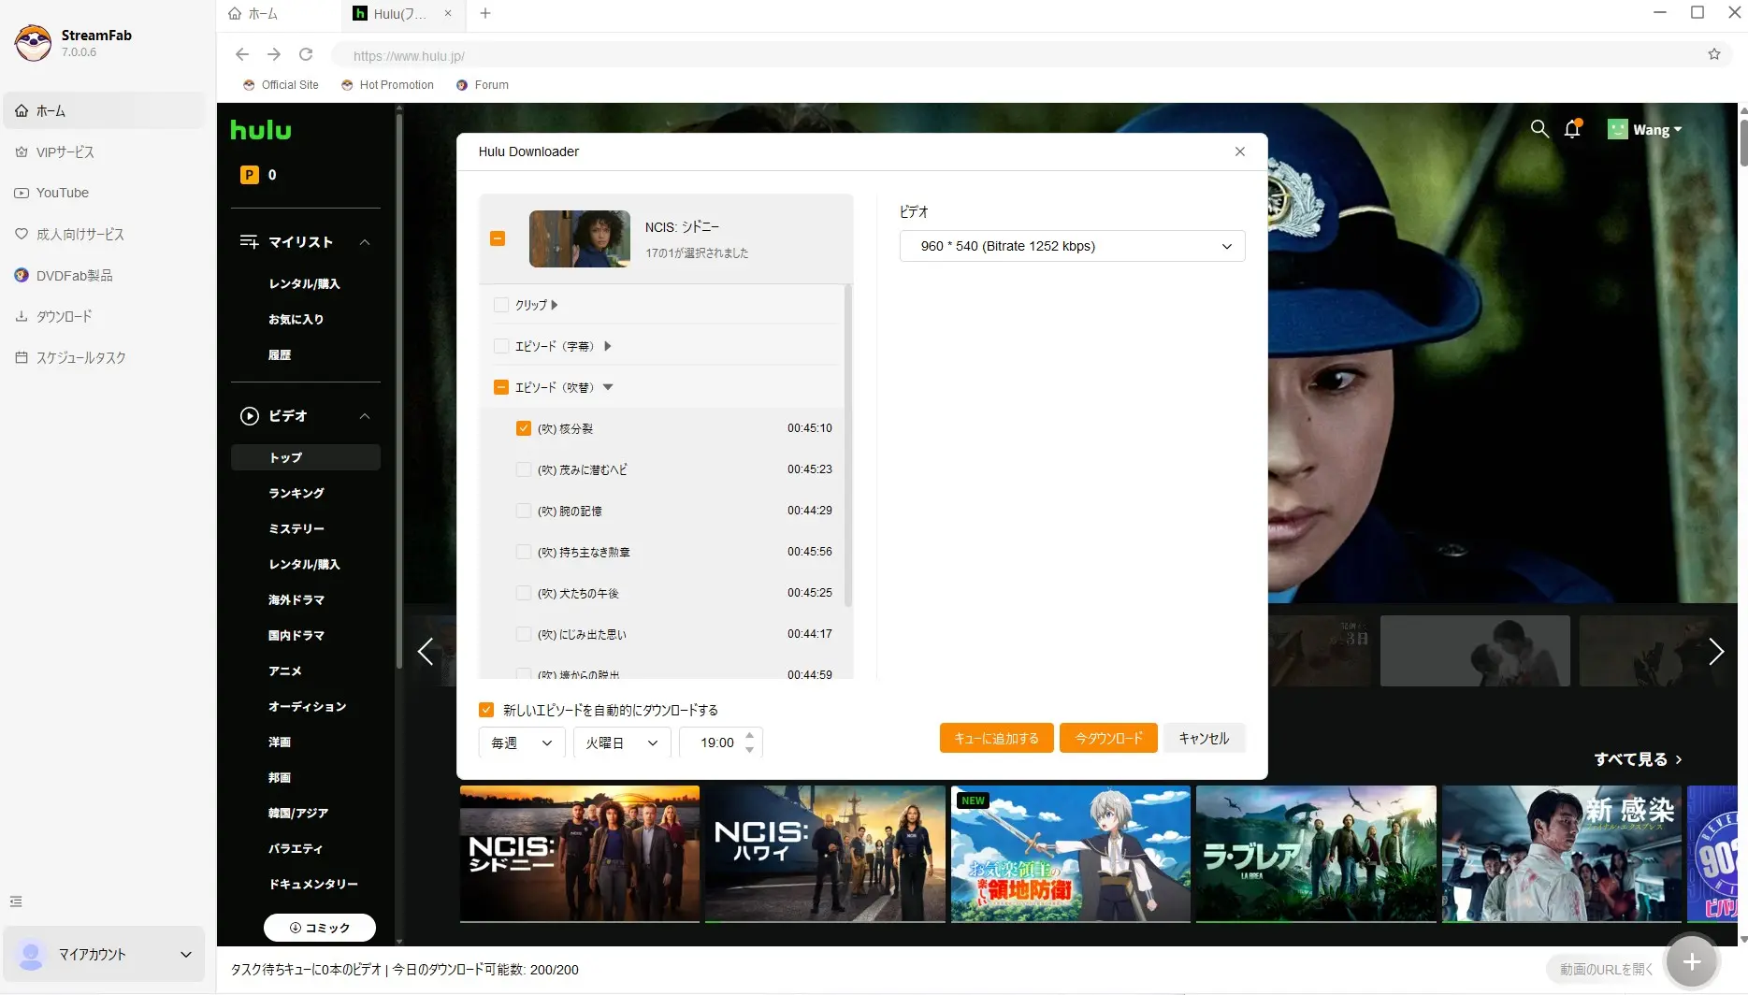
Task: Open ダウンロード in the sidebar
Action: tap(104, 316)
